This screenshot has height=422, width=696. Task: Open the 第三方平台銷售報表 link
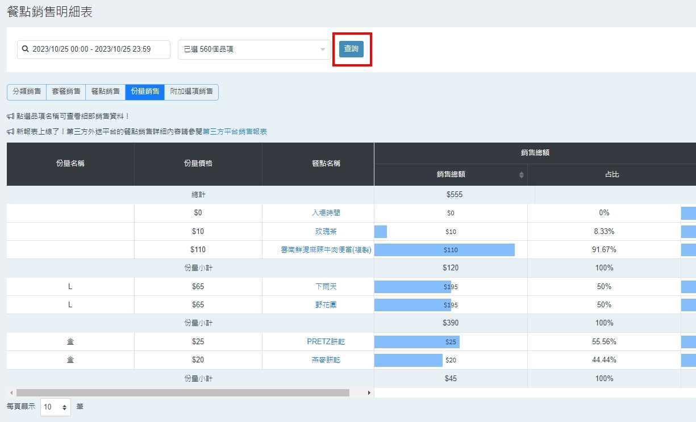(235, 132)
